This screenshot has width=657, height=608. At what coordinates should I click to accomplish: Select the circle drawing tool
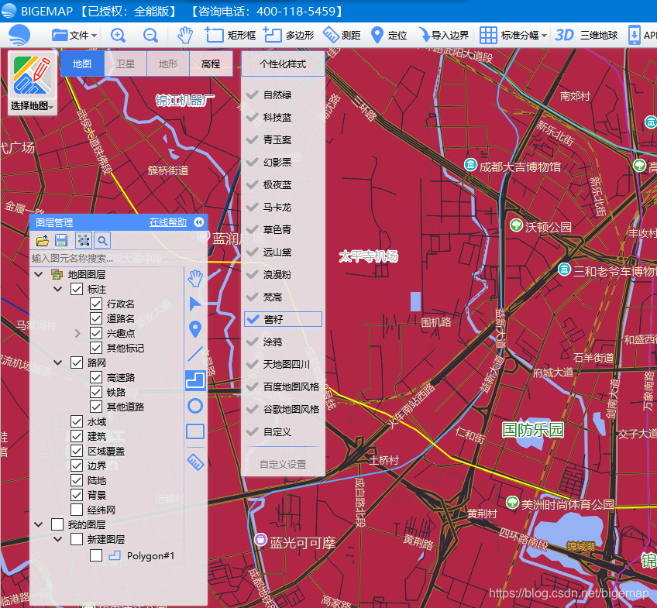(195, 406)
